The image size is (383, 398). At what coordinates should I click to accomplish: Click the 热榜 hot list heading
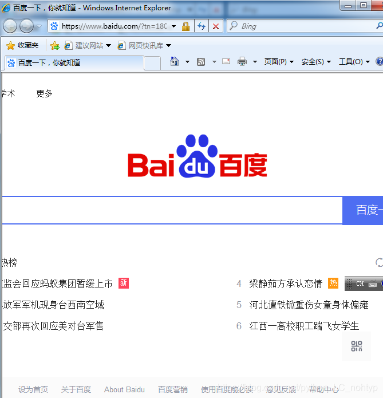click(x=10, y=262)
